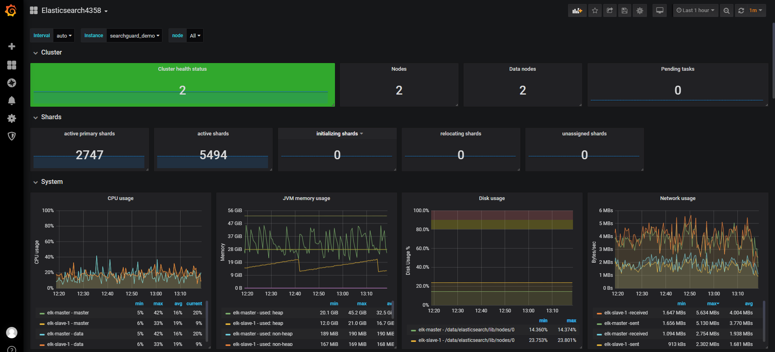775x352 pixels.
Task: Sort Network legend by avg column
Action: coord(749,304)
